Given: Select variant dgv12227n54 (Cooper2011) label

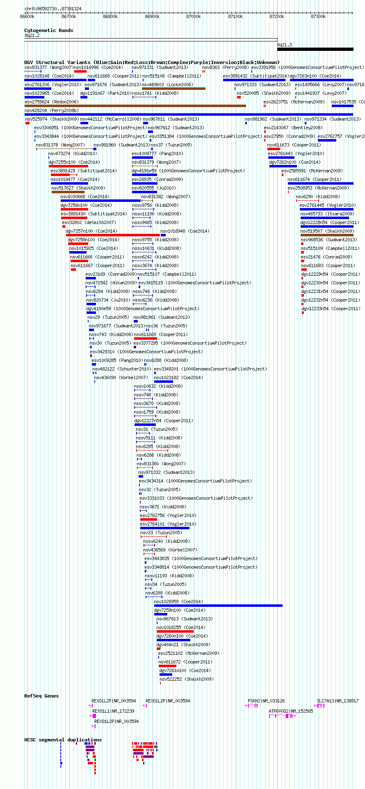Looking at the screenshot, I should coord(164,421).
